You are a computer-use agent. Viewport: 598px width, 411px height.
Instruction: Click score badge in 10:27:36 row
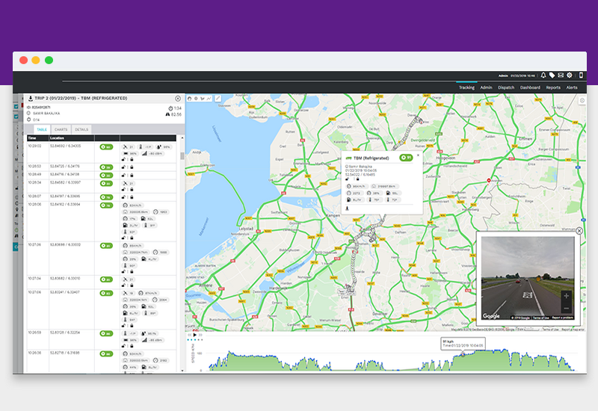(106, 246)
